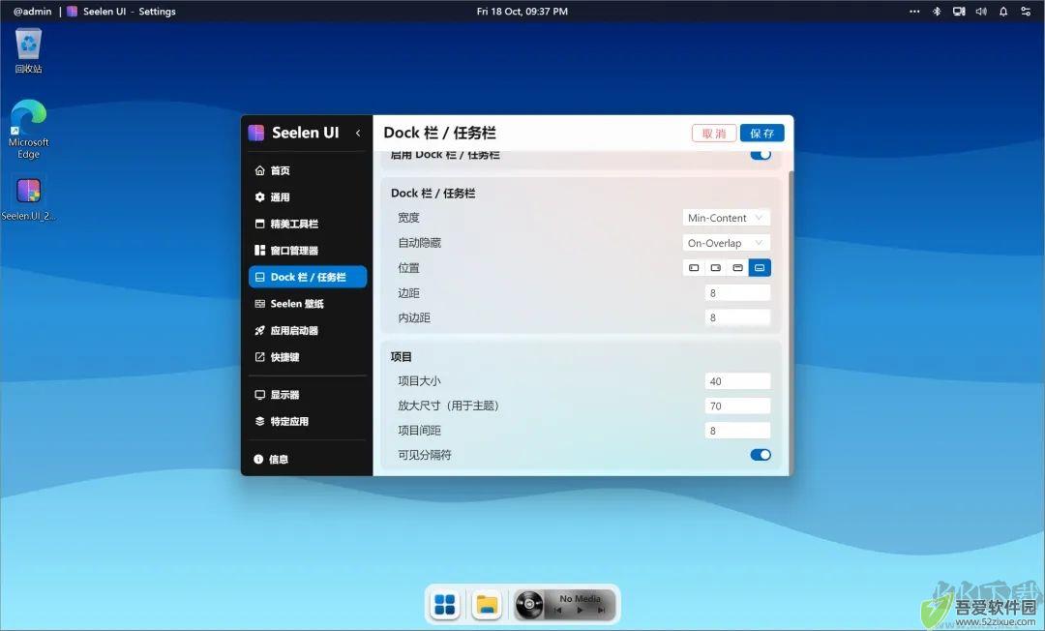The height and width of the screenshot is (631, 1045).
Task: Click the 边距 margin input field
Action: coord(737,293)
